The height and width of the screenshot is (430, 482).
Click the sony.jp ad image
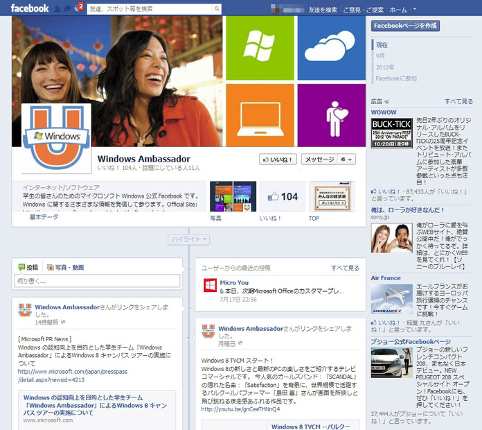392,238
